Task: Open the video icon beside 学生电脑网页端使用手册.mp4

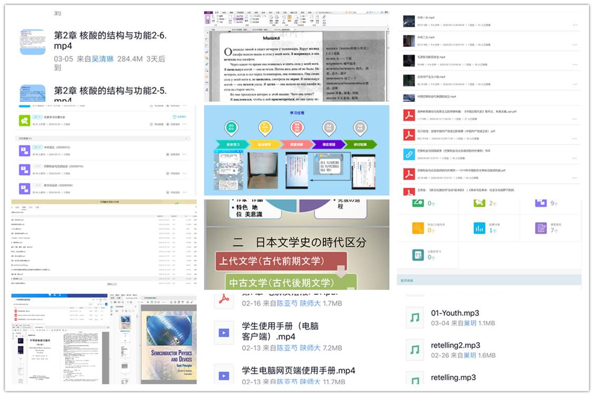Action: [224, 376]
